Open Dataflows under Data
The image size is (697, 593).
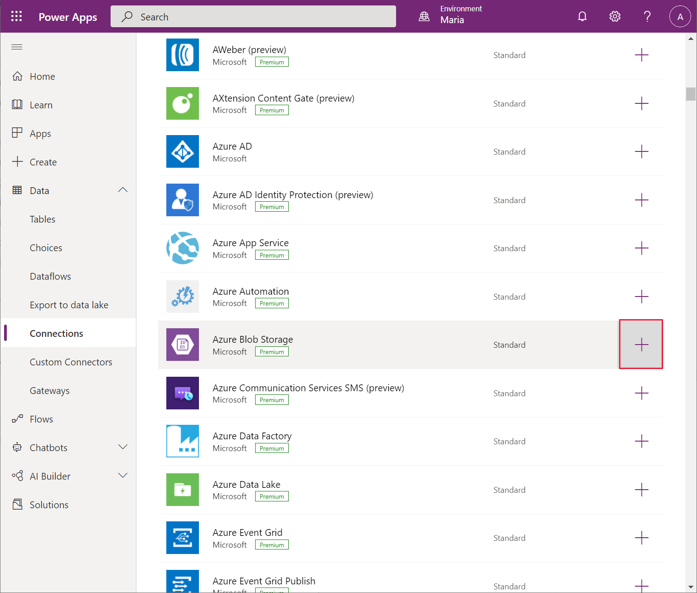point(68,276)
